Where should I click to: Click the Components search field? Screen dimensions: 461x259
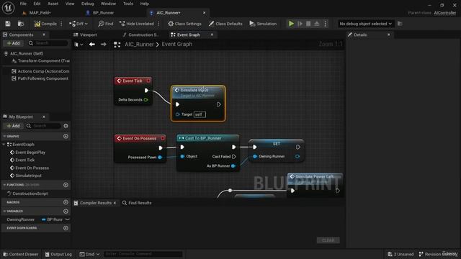pos(48,43)
